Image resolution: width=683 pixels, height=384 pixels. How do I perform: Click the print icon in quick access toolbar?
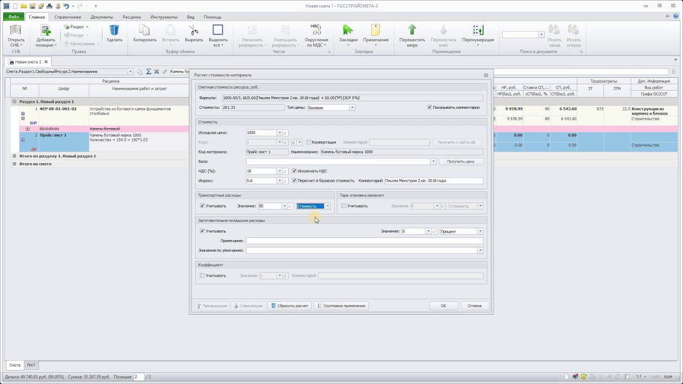point(49,6)
